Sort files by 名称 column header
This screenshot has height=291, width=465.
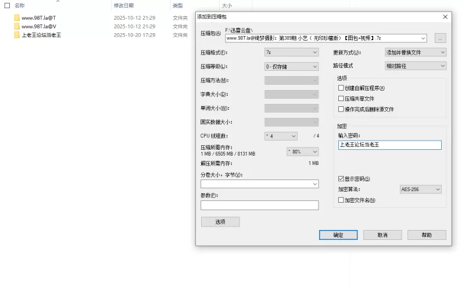pyautogui.click(x=20, y=5)
